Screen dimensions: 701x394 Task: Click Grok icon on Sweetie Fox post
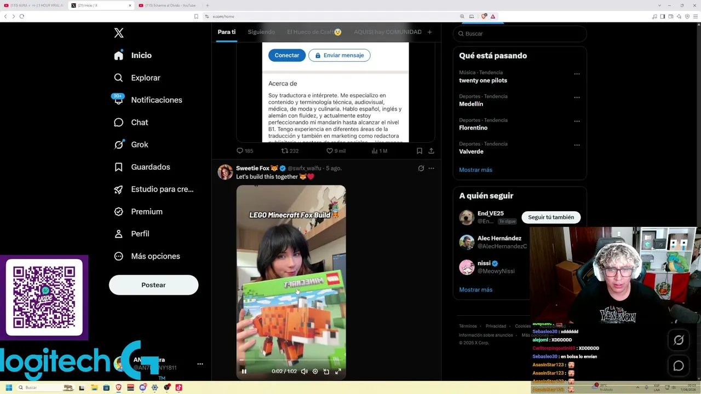(x=421, y=169)
